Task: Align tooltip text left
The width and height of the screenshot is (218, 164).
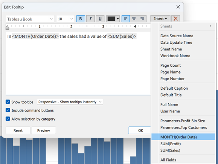Action: coord(125,18)
